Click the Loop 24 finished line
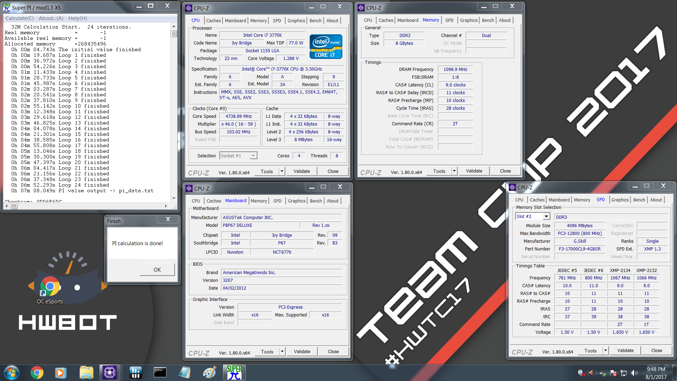Viewport: 677px width, 381px height. coord(60,185)
